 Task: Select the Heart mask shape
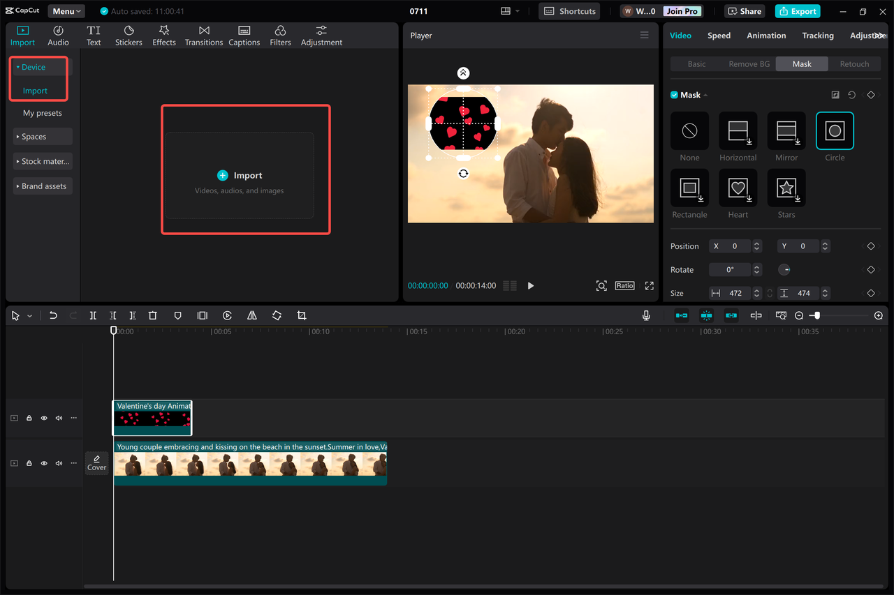coord(738,188)
